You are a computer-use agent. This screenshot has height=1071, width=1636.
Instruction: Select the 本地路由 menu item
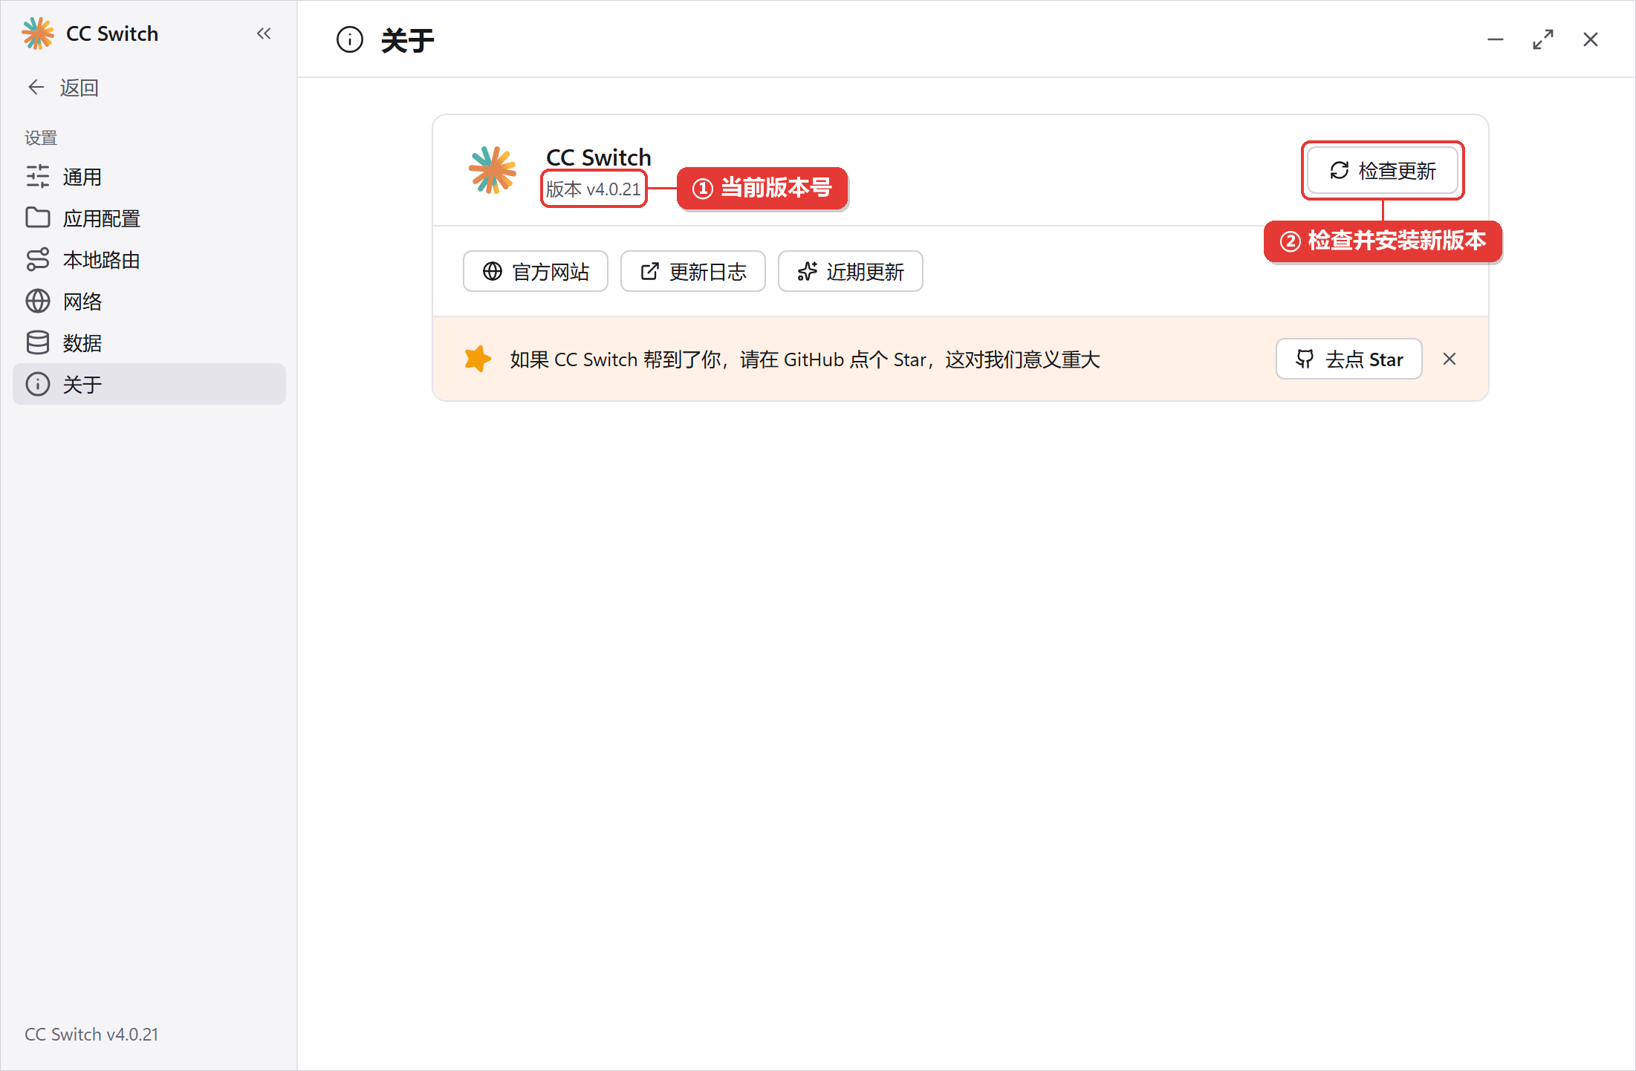149,260
